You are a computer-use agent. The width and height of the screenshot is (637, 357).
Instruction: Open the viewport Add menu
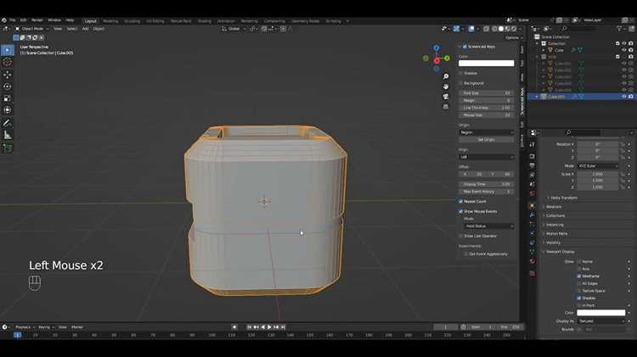[x=85, y=29]
